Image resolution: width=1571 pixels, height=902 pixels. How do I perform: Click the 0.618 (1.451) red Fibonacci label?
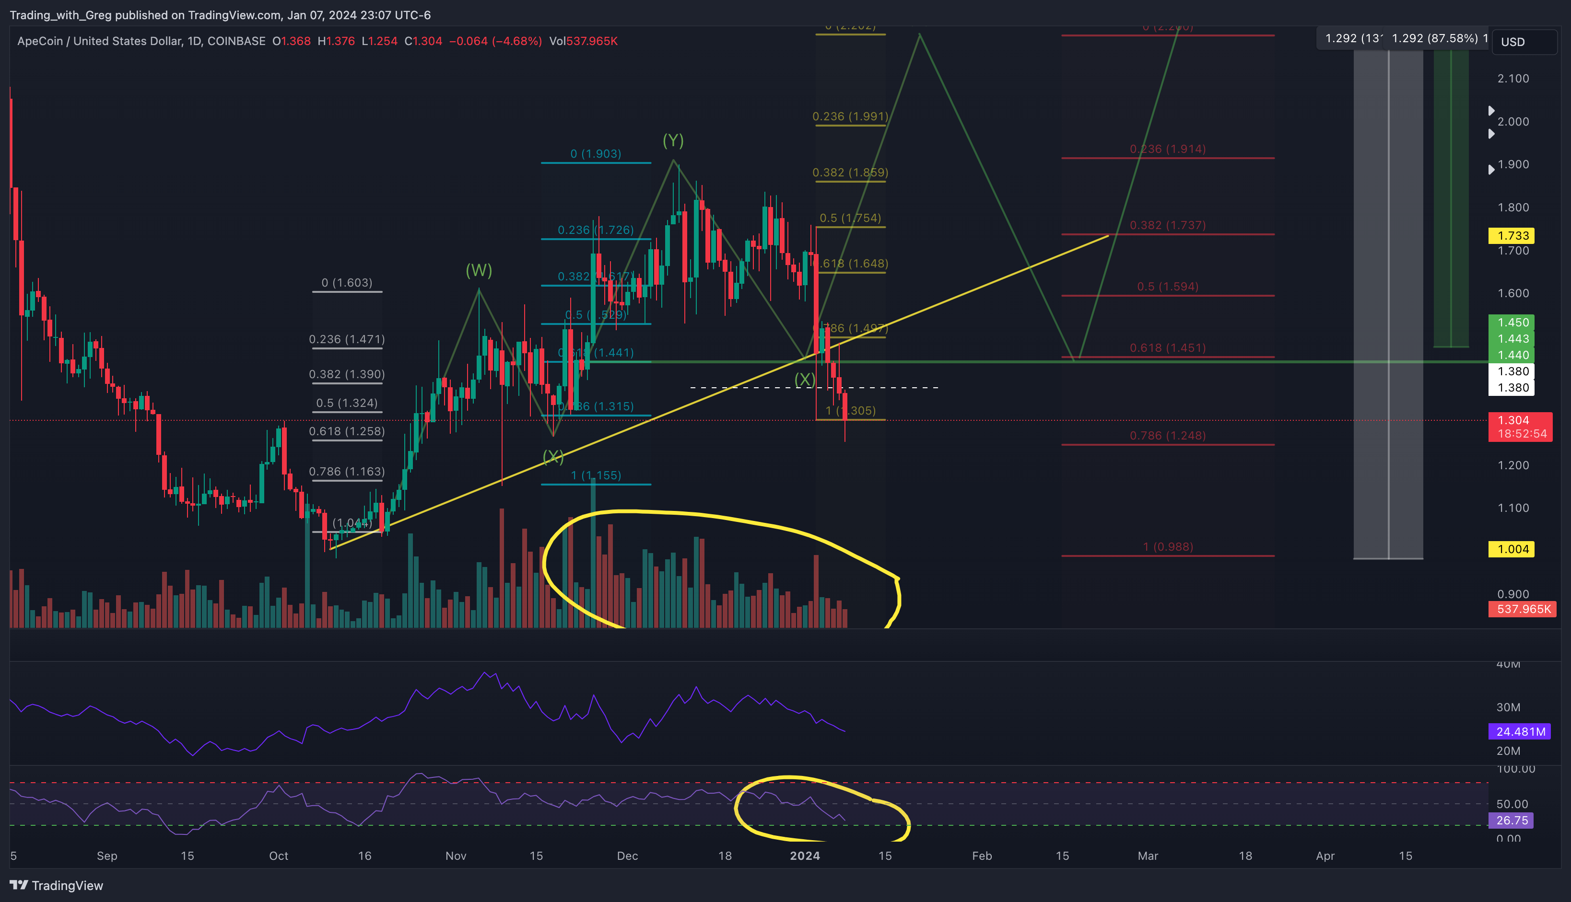[x=1168, y=347]
